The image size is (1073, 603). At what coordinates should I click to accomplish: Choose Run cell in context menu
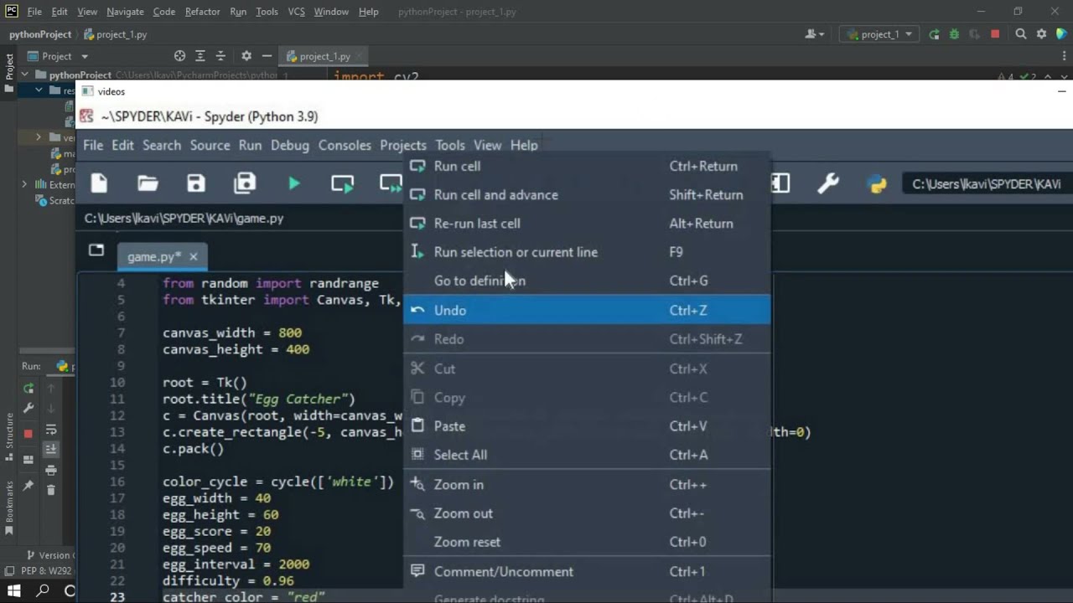coord(586,166)
